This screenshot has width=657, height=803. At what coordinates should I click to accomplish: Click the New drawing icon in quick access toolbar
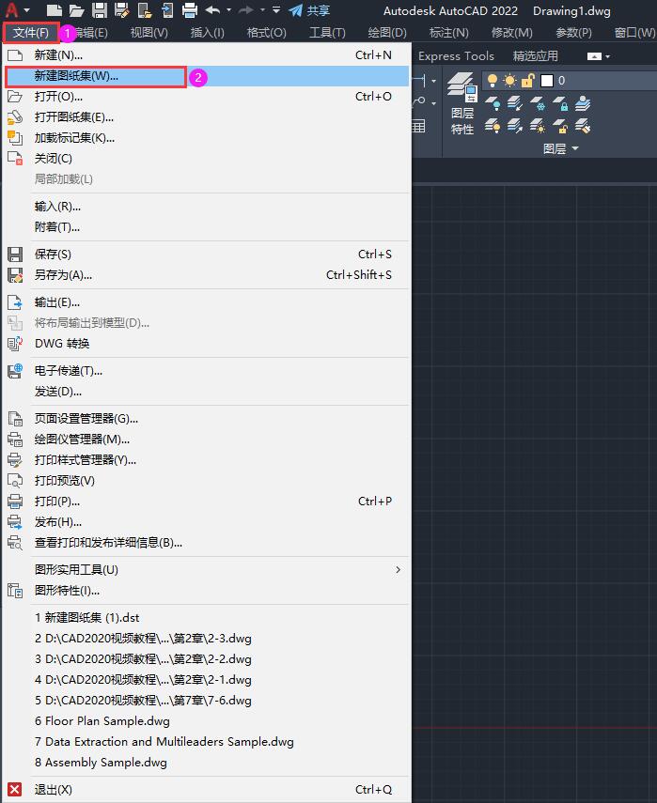pos(54,9)
